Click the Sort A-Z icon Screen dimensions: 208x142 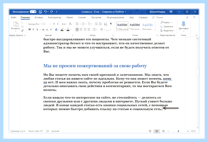(x=106, y=24)
